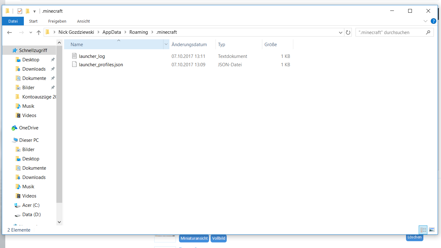The width and height of the screenshot is (441, 248).
Task: Click the Properties checkmark icon in title bar
Action: coord(20,11)
